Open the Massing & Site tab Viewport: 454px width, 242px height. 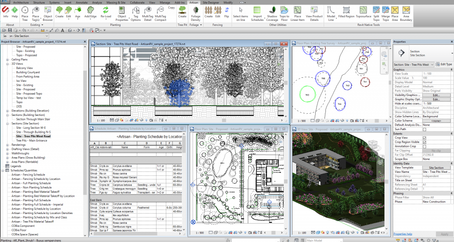click(x=116, y=2)
